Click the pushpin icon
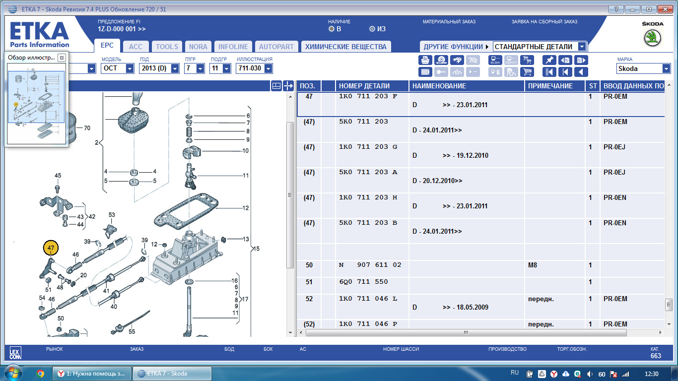Viewport: 678px width, 381px height. click(549, 60)
